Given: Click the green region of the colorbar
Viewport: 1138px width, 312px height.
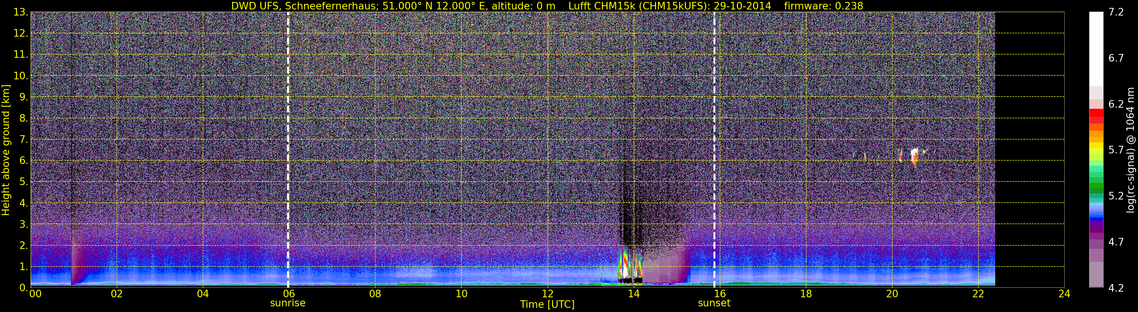Looking at the screenshot, I should click(1096, 181).
